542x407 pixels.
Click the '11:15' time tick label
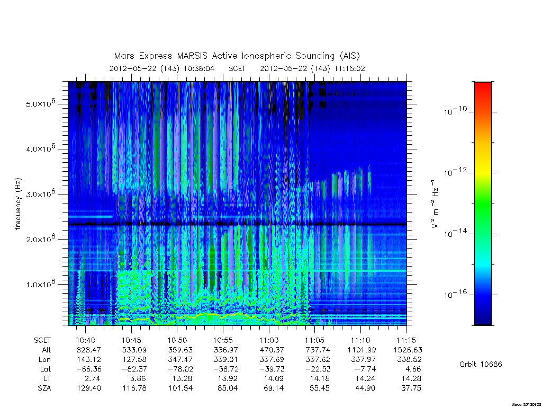click(406, 340)
